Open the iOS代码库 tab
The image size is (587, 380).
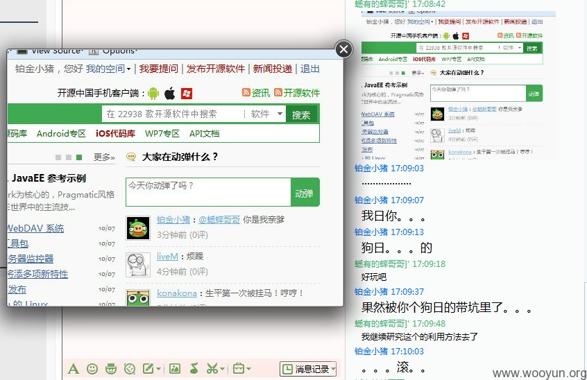click(x=115, y=134)
